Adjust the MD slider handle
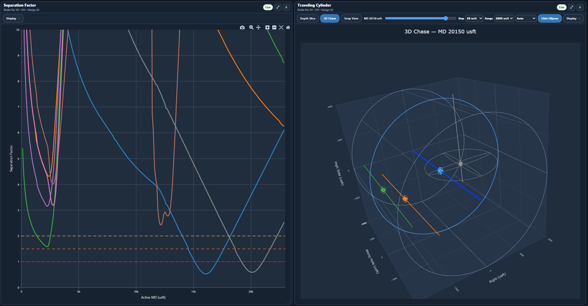 click(446, 18)
